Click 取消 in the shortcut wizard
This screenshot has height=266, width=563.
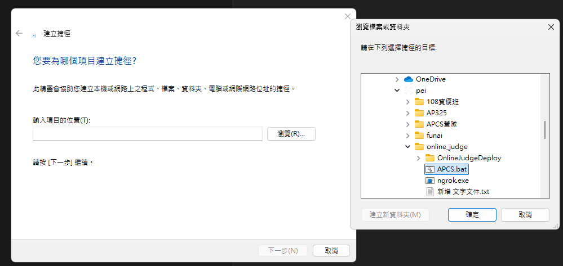pos(331,251)
